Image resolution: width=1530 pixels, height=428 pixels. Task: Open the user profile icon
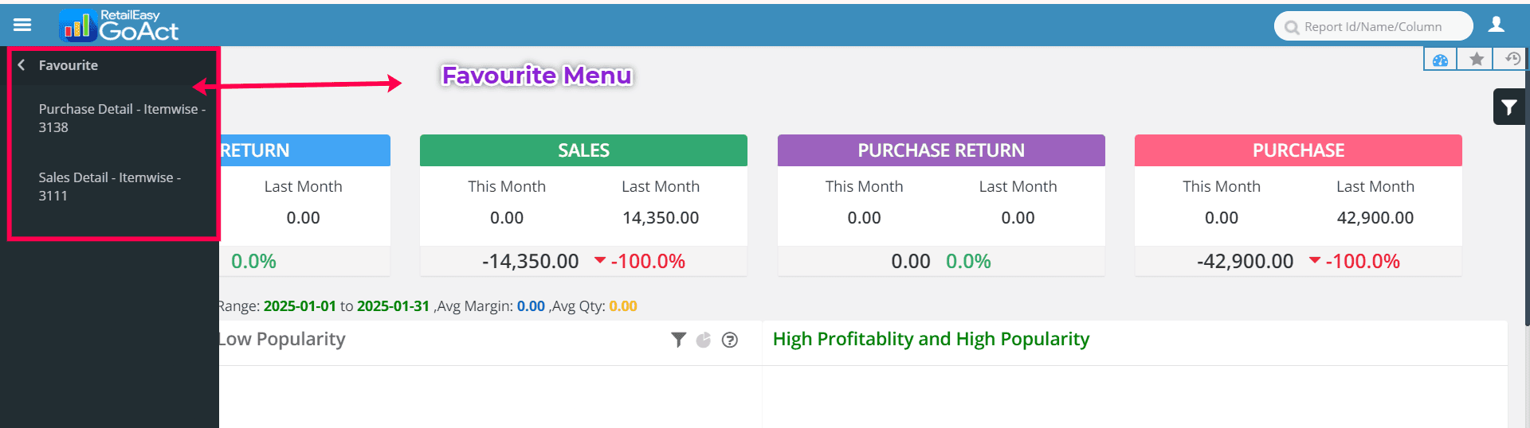[1497, 25]
